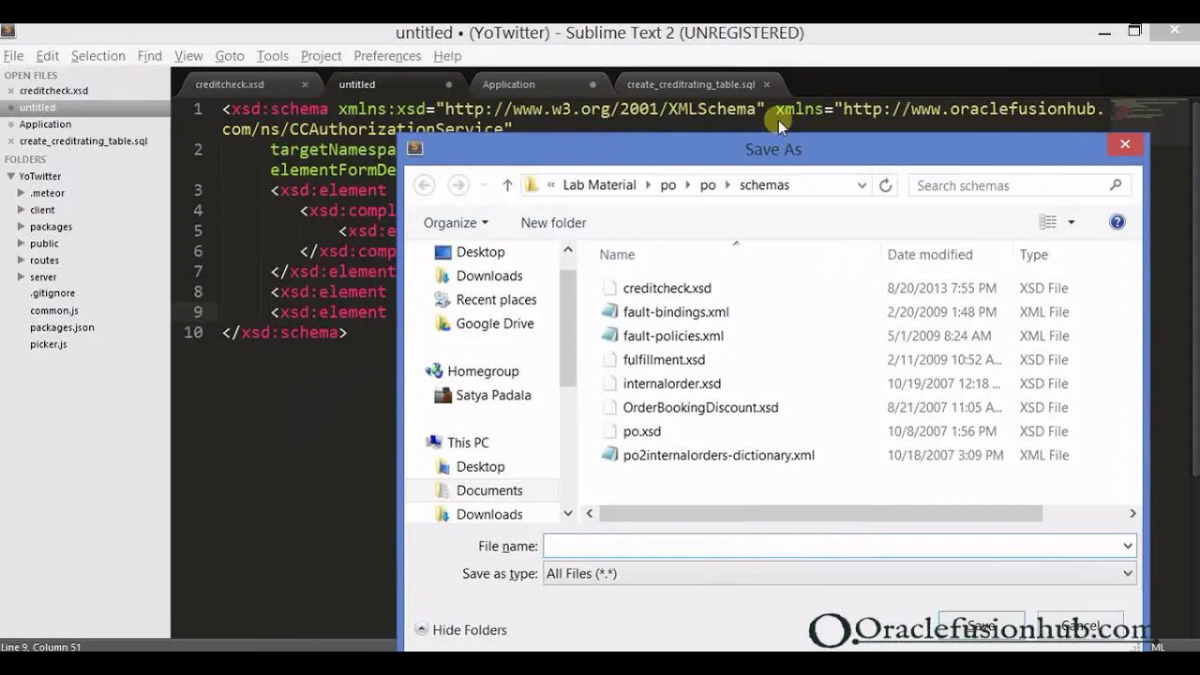Click the Lab Material breadcrumb
This screenshot has width=1200, height=675.
[x=599, y=185]
